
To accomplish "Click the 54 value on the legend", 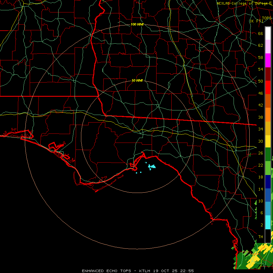I will tap(261, 69).
